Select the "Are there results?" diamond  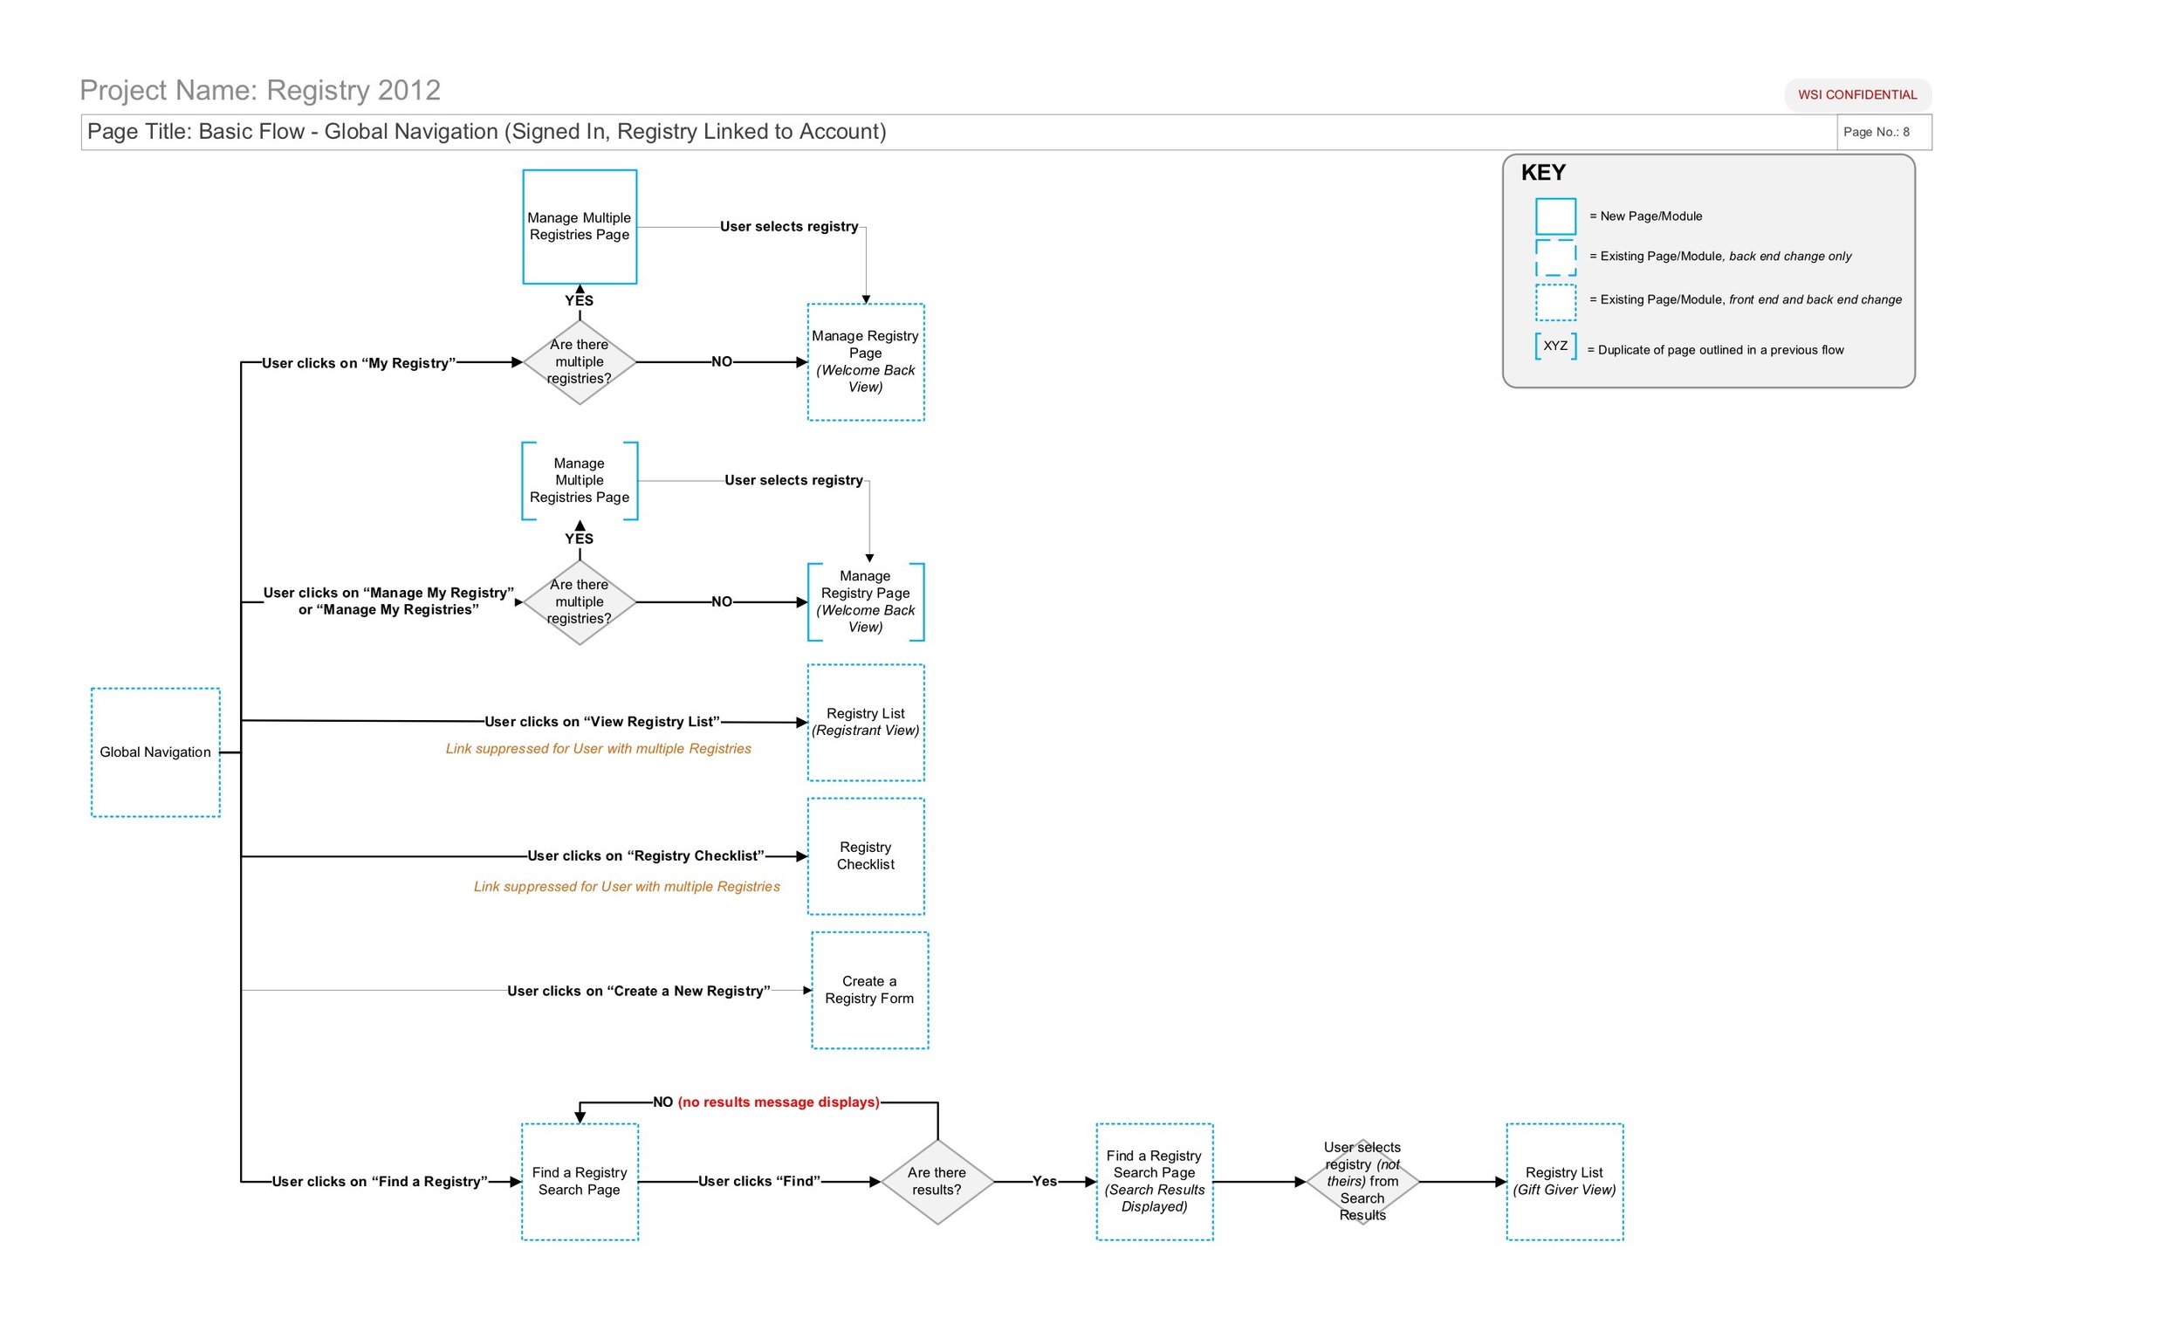[937, 1182]
